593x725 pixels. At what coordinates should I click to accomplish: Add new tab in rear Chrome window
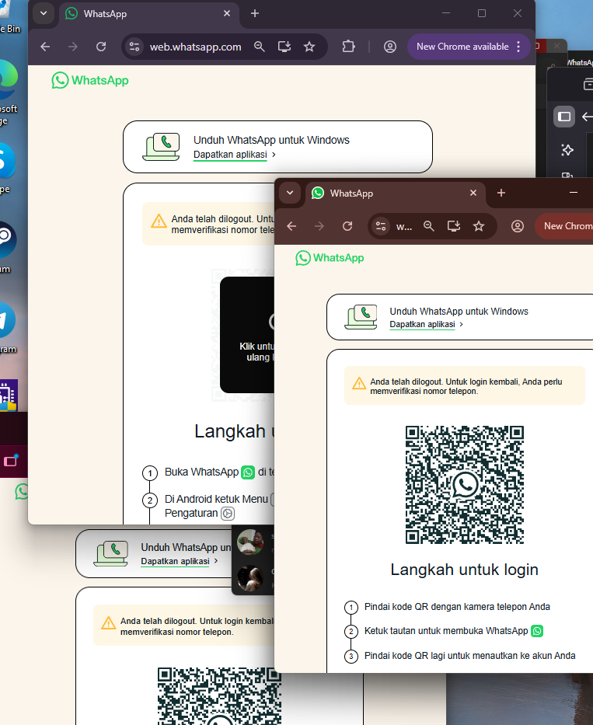(255, 13)
